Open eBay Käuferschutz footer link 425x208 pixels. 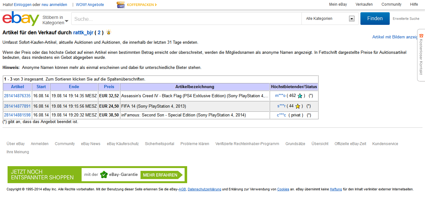tap(123, 144)
